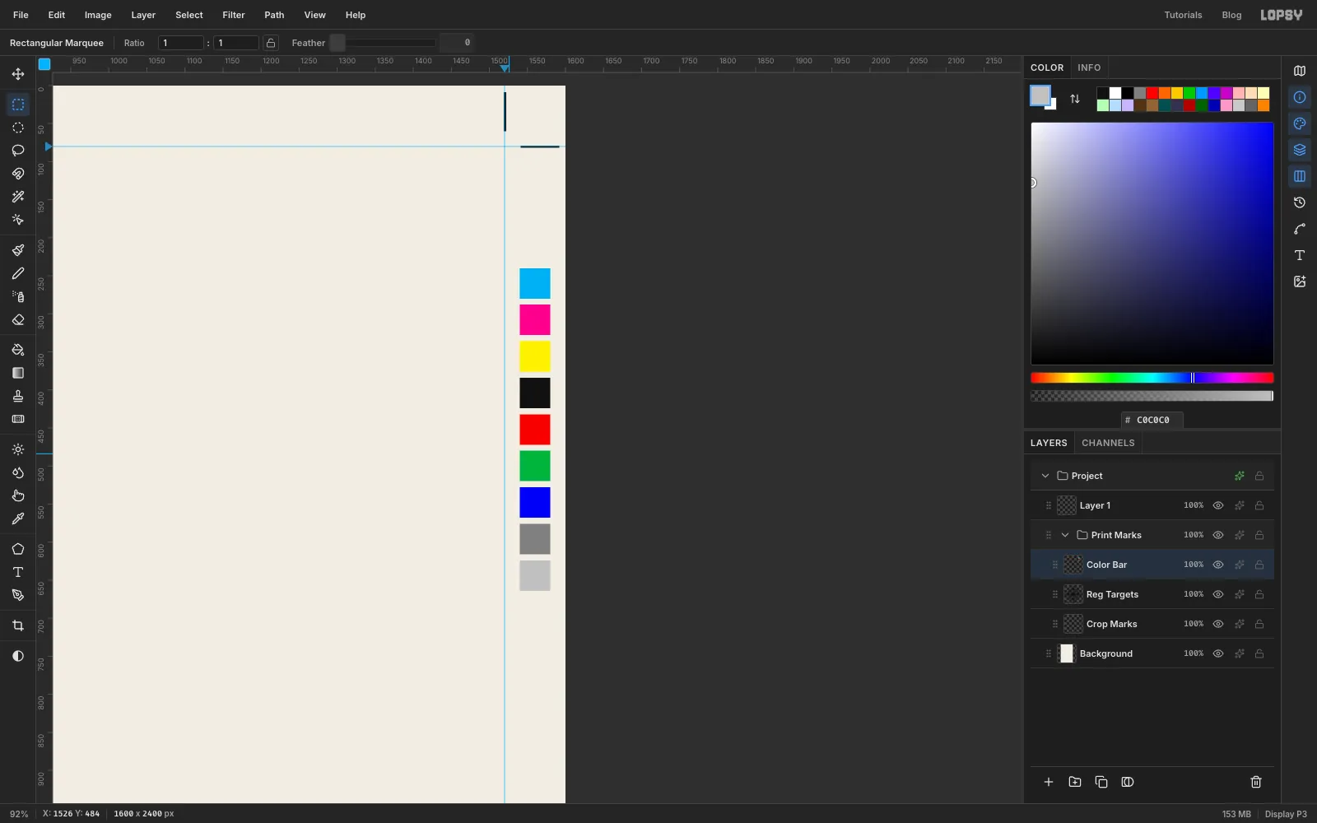The image size is (1317, 823).
Task: Select the Lasso tool
Action: [x=18, y=151]
